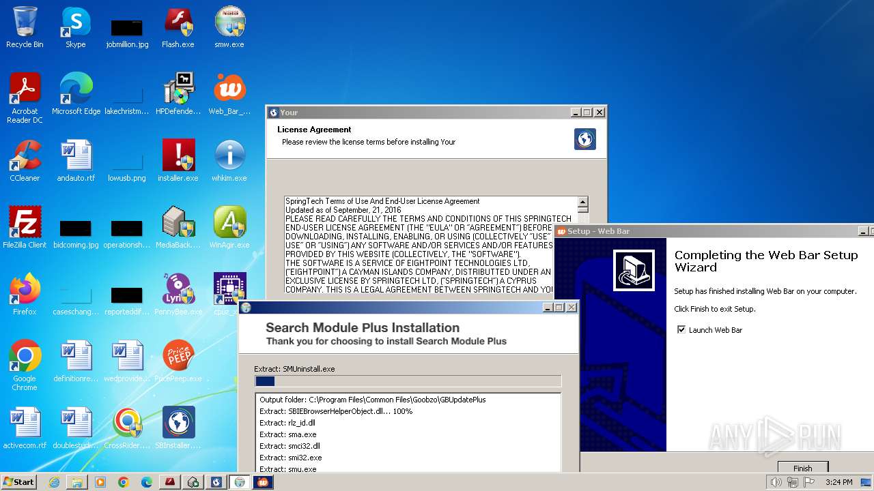The image size is (874, 491).
Task: Select the HPDefender desktop icon
Action: coord(178,94)
